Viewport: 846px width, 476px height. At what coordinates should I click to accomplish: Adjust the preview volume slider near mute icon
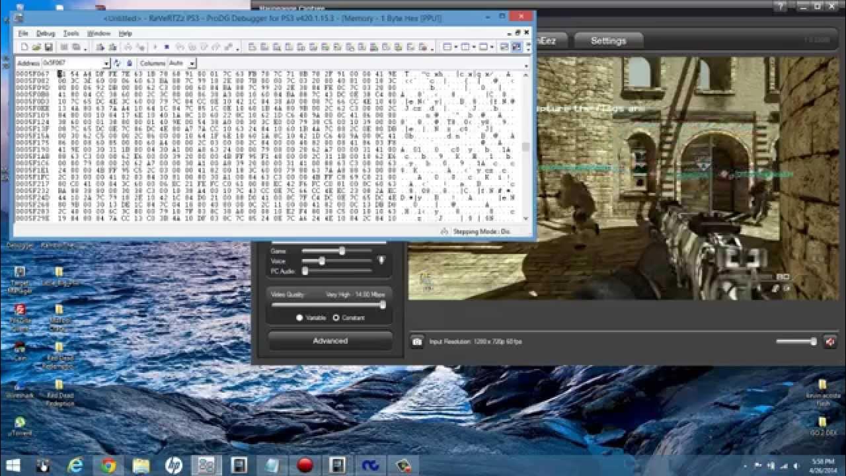point(796,342)
